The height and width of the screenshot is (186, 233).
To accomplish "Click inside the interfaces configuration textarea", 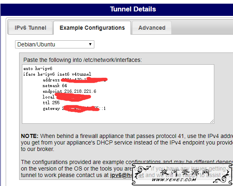I will click(x=118, y=94).
